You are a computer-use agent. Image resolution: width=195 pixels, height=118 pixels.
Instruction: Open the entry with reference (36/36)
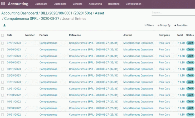pyautogui.click(x=94, y=43)
